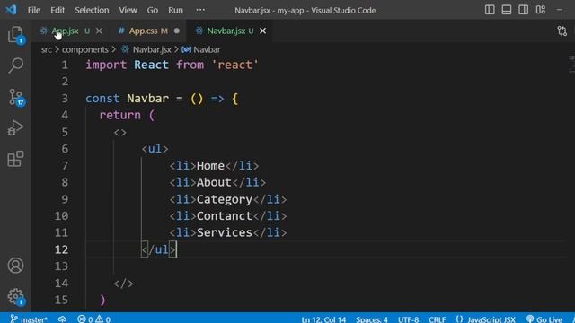The width and height of the screenshot is (575, 323).
Task: Close the App.jsx tab
Action: [99, 31]
